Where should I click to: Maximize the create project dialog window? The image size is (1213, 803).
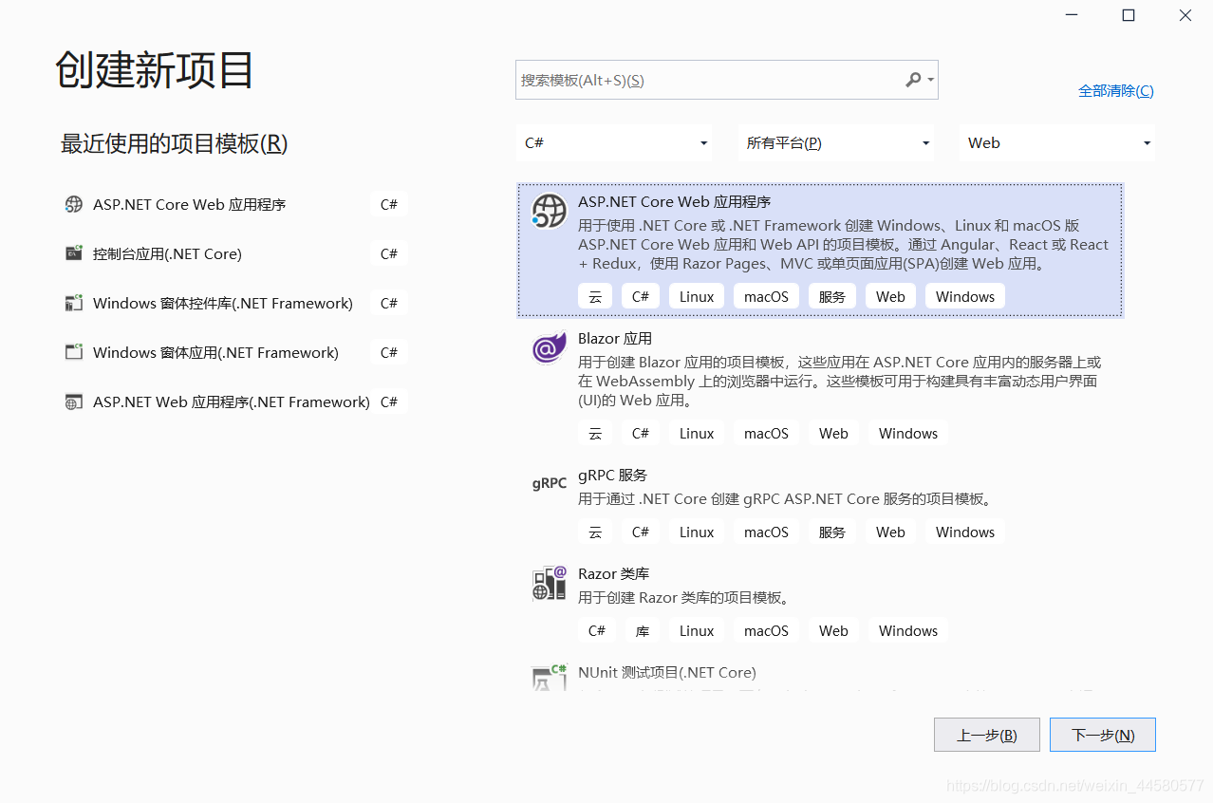pyautogui.click(x=1129, y=15)
